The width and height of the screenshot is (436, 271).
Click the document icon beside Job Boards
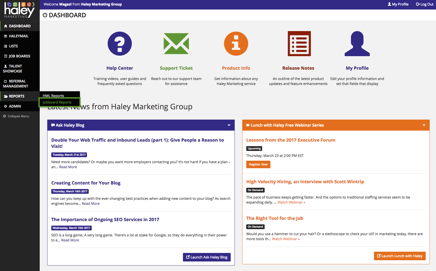pos(6,56)
